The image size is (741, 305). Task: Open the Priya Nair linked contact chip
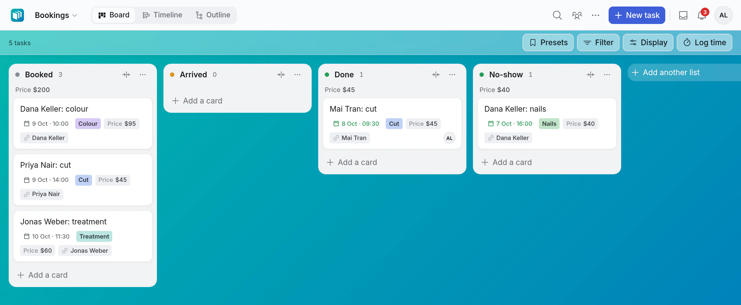coord(42,194)
